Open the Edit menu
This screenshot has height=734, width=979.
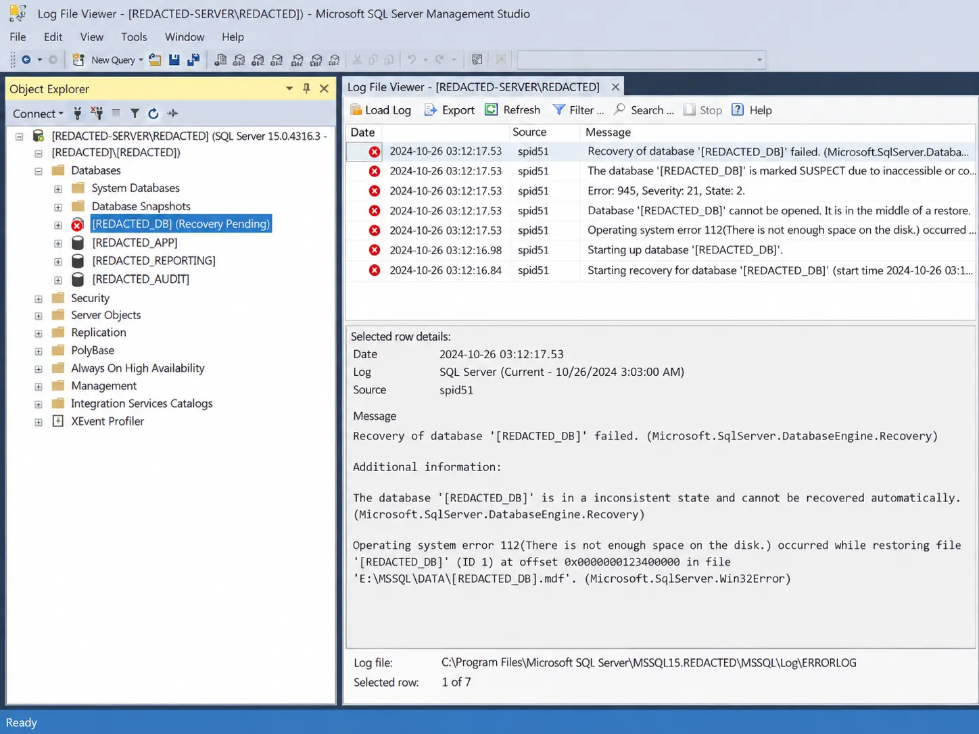pos(53,36)
